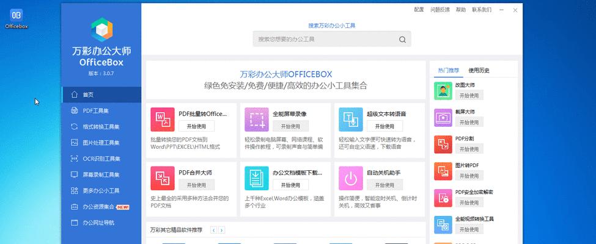The height and width of the screenshot is (244, 596).
Task: Click the 图片转PDF icon
Action: click(443, 171)
